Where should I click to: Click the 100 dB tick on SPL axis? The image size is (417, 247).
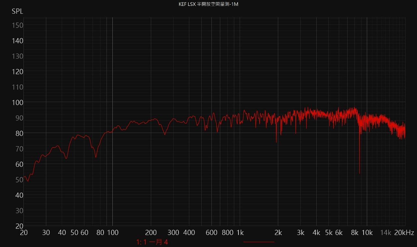(x=17, y=102)
